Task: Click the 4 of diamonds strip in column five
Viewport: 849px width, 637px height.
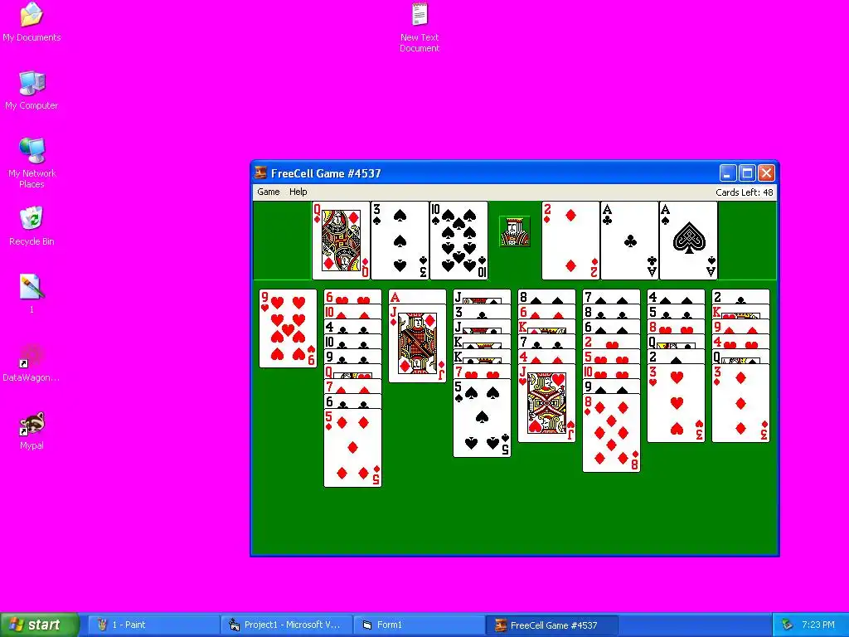Action: click(x=547, y=357)
